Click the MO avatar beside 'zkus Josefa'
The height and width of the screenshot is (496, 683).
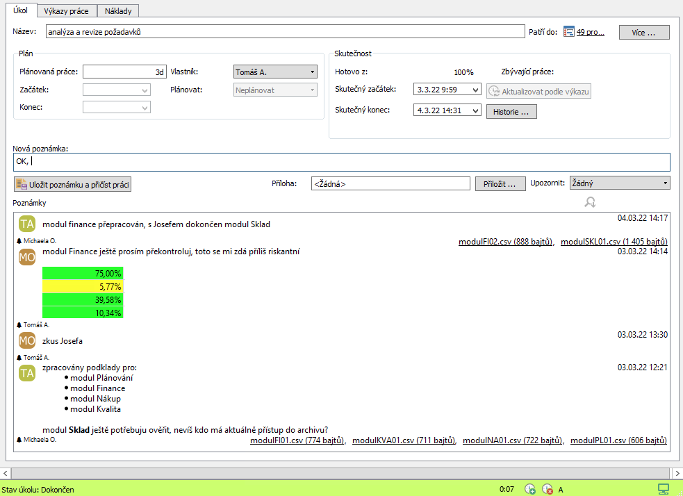pos(27,340)
